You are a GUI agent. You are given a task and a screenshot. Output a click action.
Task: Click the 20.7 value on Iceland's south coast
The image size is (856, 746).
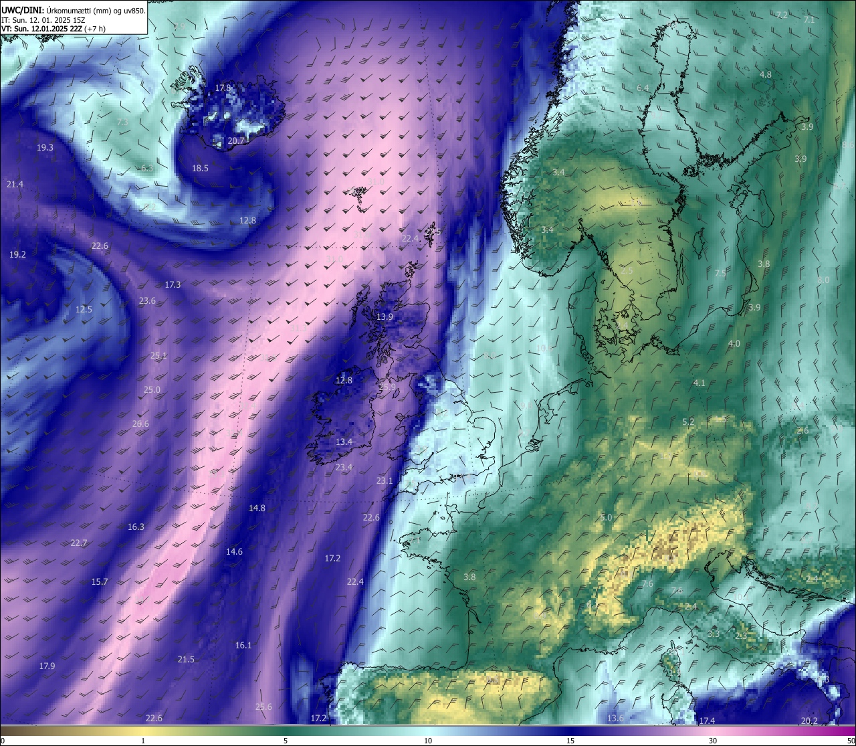(x=236, y=141)
